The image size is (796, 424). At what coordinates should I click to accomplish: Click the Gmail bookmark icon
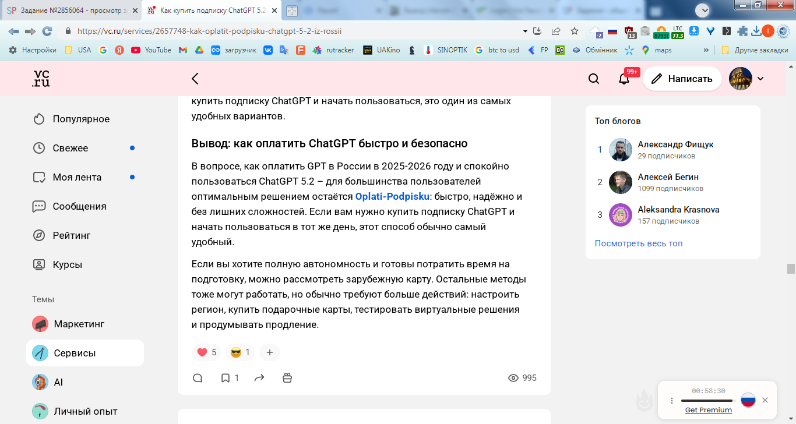182,50
